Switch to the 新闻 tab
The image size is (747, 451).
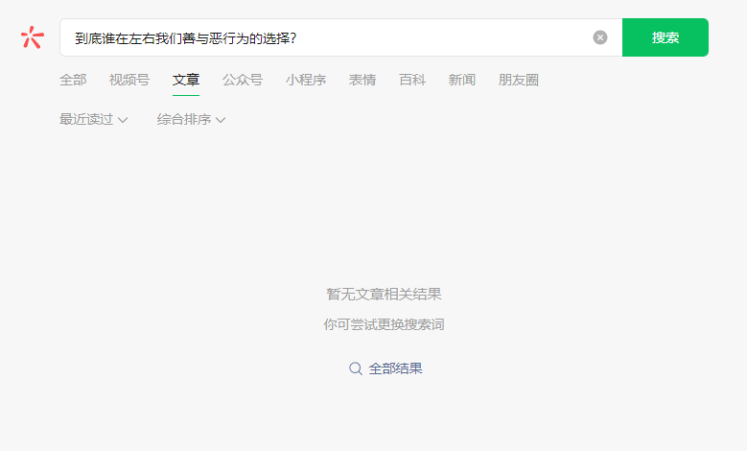pos(461,80)
